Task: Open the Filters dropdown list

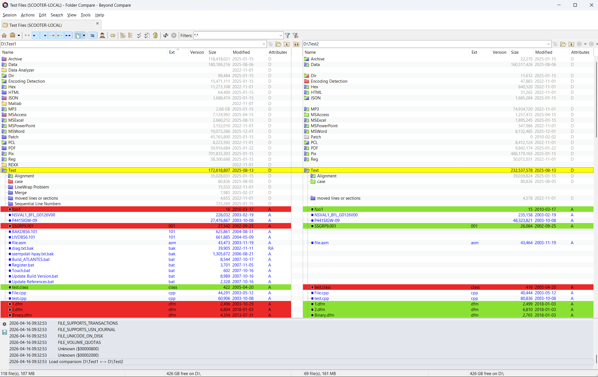Action: tap(281, 35)
